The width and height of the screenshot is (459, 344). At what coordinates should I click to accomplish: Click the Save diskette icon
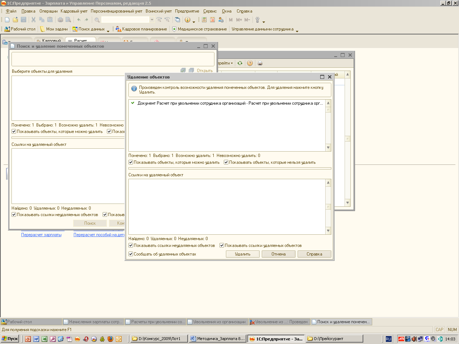[x=24, y=20]
